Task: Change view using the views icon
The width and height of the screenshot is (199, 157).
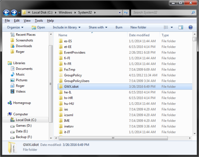Action: point(166,27)
